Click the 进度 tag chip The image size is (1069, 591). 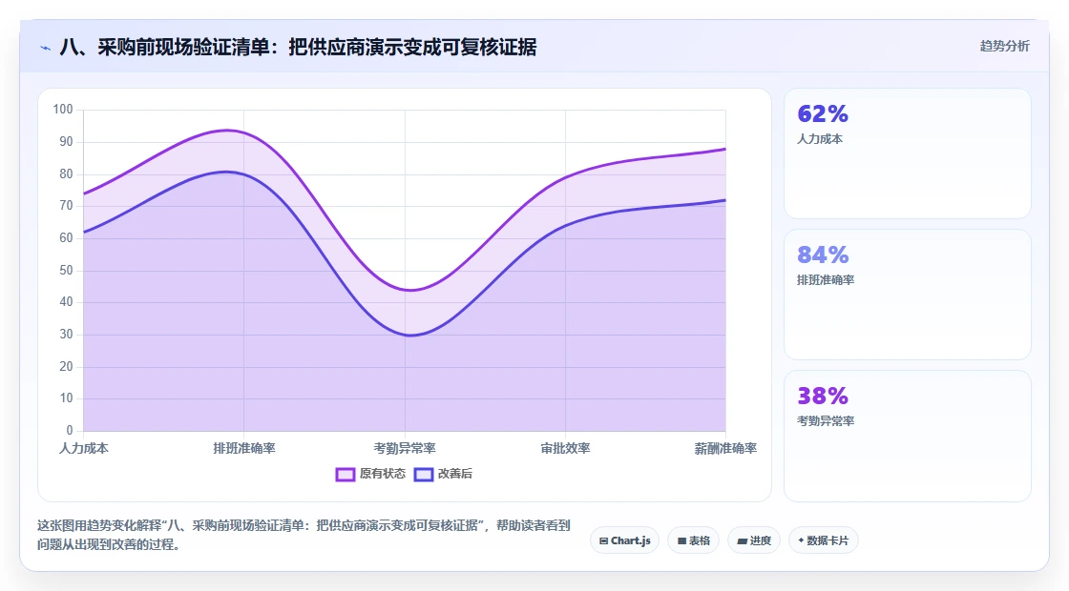754,540
